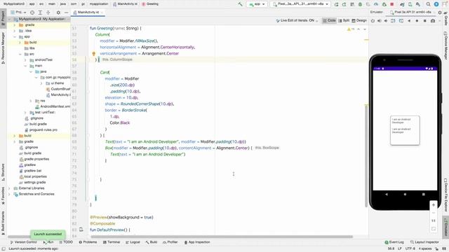
Task: Open the Profile app icon in toolbar
Action: (376, 4)
